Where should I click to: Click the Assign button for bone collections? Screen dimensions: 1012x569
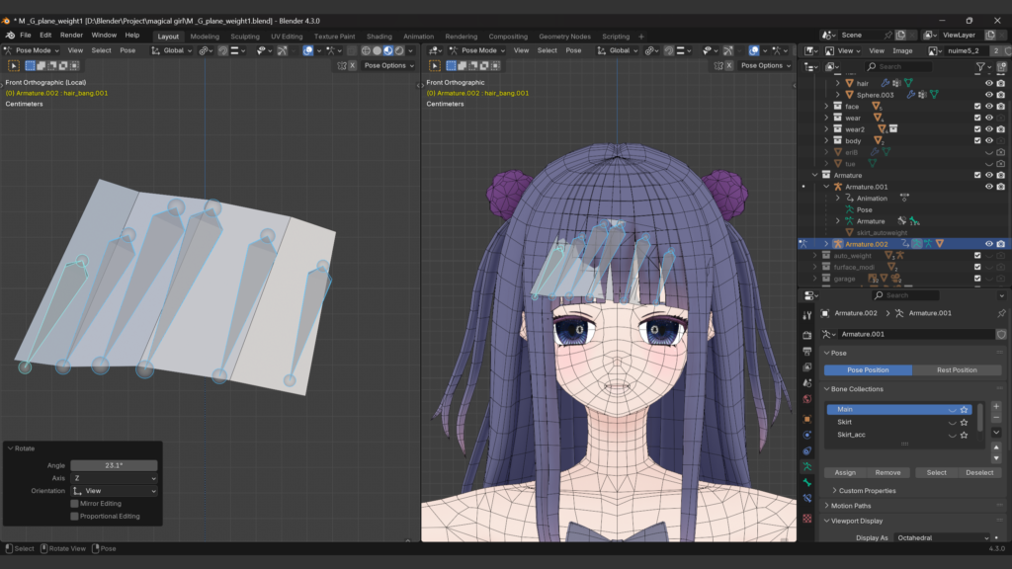coord(845,472)
